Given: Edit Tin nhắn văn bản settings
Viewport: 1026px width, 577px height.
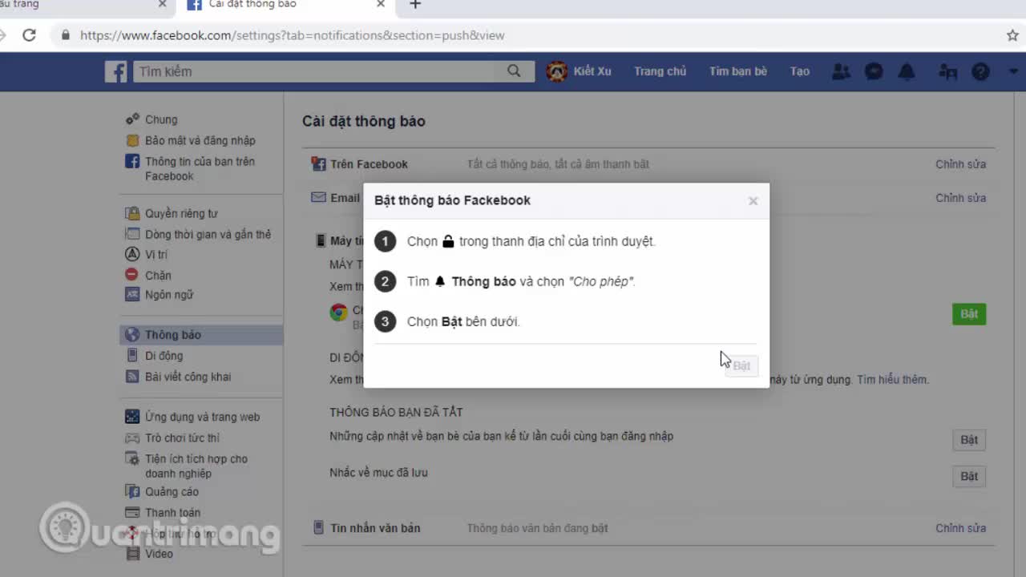Looking at the screenshot, I should pos(960,528).
